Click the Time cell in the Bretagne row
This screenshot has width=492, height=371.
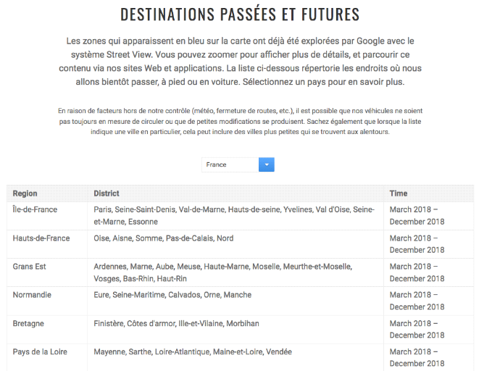(417, 329)
